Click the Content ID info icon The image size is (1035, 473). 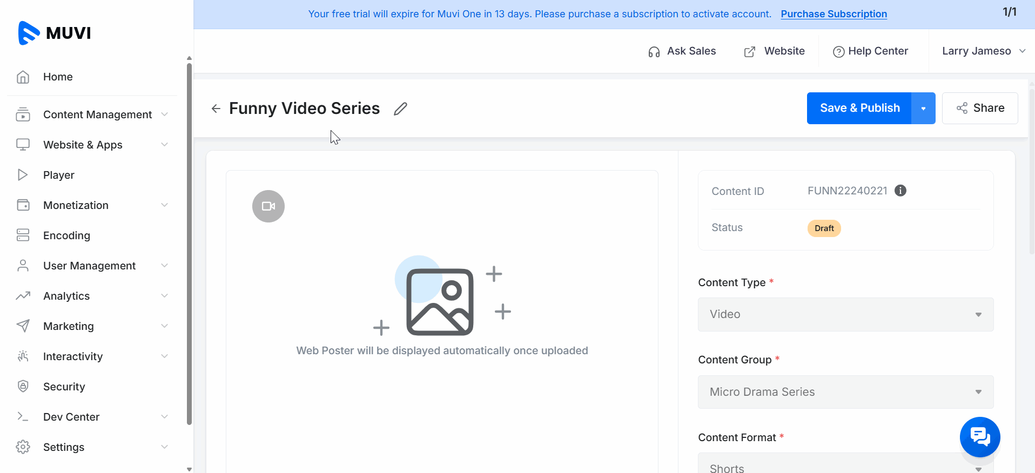point(900,191)
